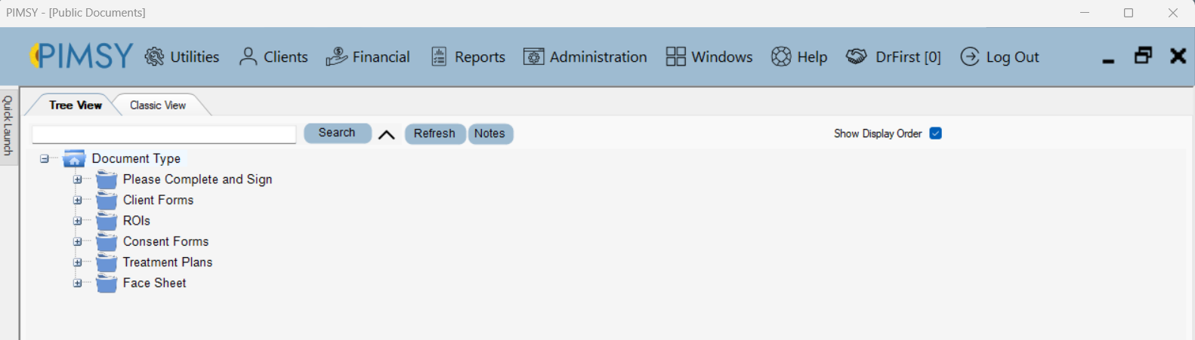Open the Windows menu

tap(709, 57)
